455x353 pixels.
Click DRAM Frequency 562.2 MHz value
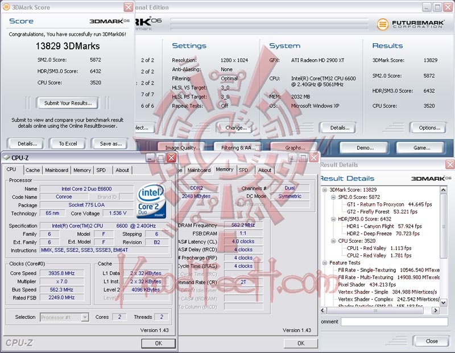243,225
